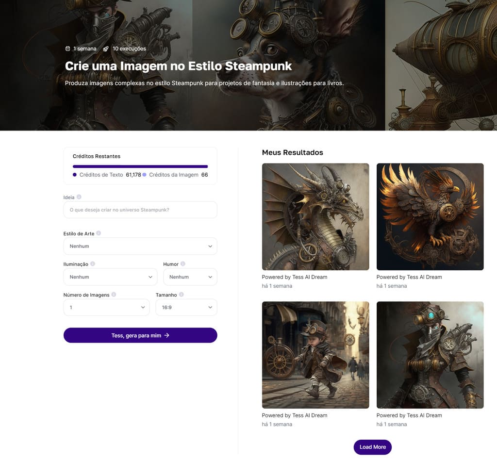Click the info icon next to Número de Imagens
This screenshot has width=497, height=461.
click(x=114, y=295)
